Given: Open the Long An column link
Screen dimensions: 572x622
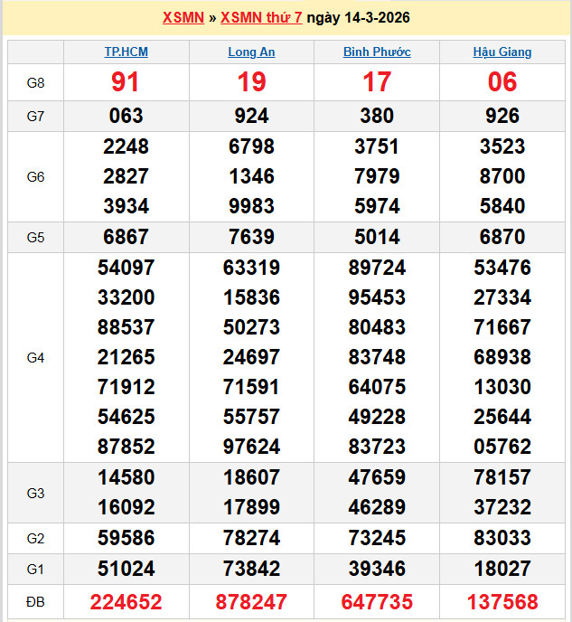Looking at the screenshot, I should click(x=251, y=52).
